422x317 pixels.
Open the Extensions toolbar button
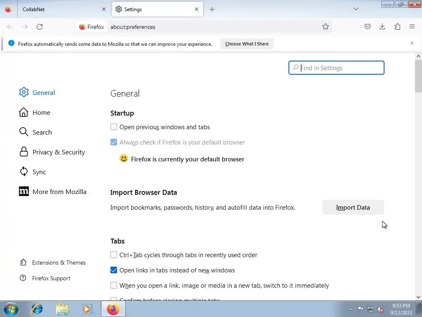pyautogui.click(x=397, y=26)
